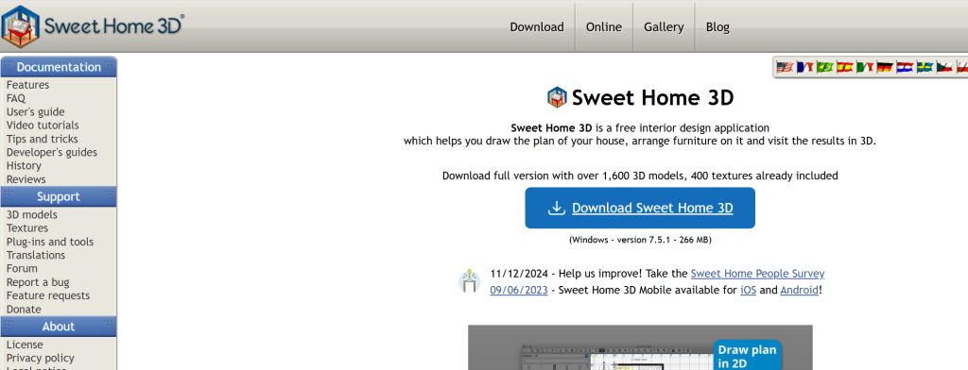Open the Reviews sidebar link
Screen dimensions: 968x370
click(x=26, y=179)
